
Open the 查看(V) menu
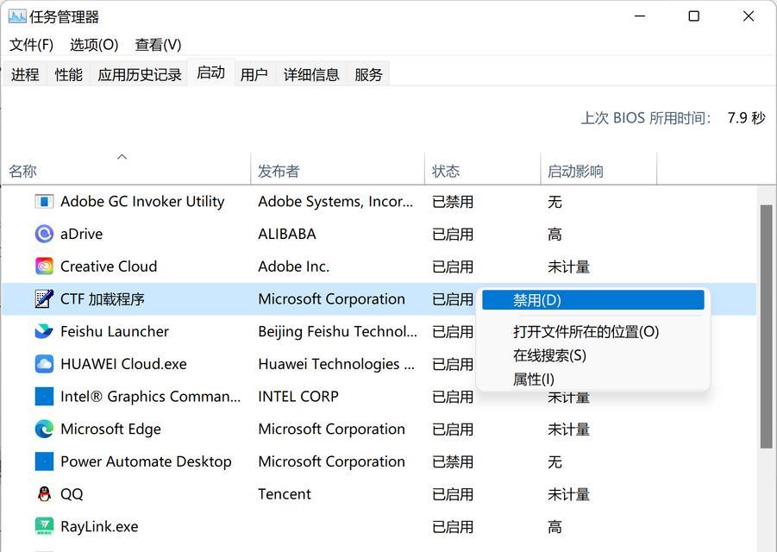158,45
